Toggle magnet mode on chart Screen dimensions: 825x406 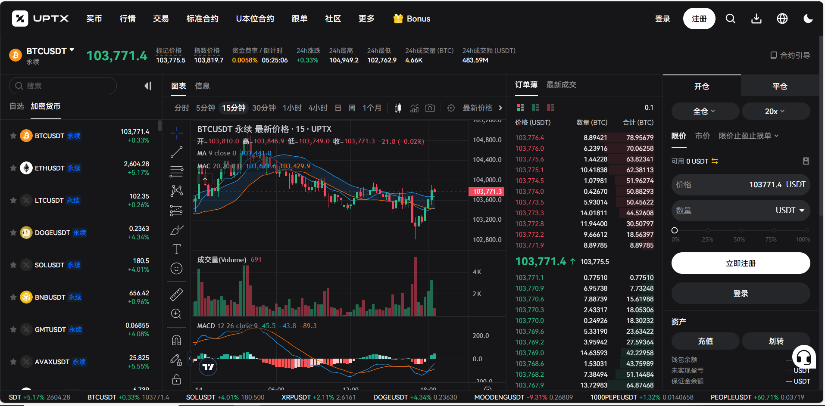coord(177,340)
